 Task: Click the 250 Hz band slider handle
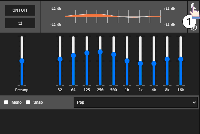tap(100, 52)
